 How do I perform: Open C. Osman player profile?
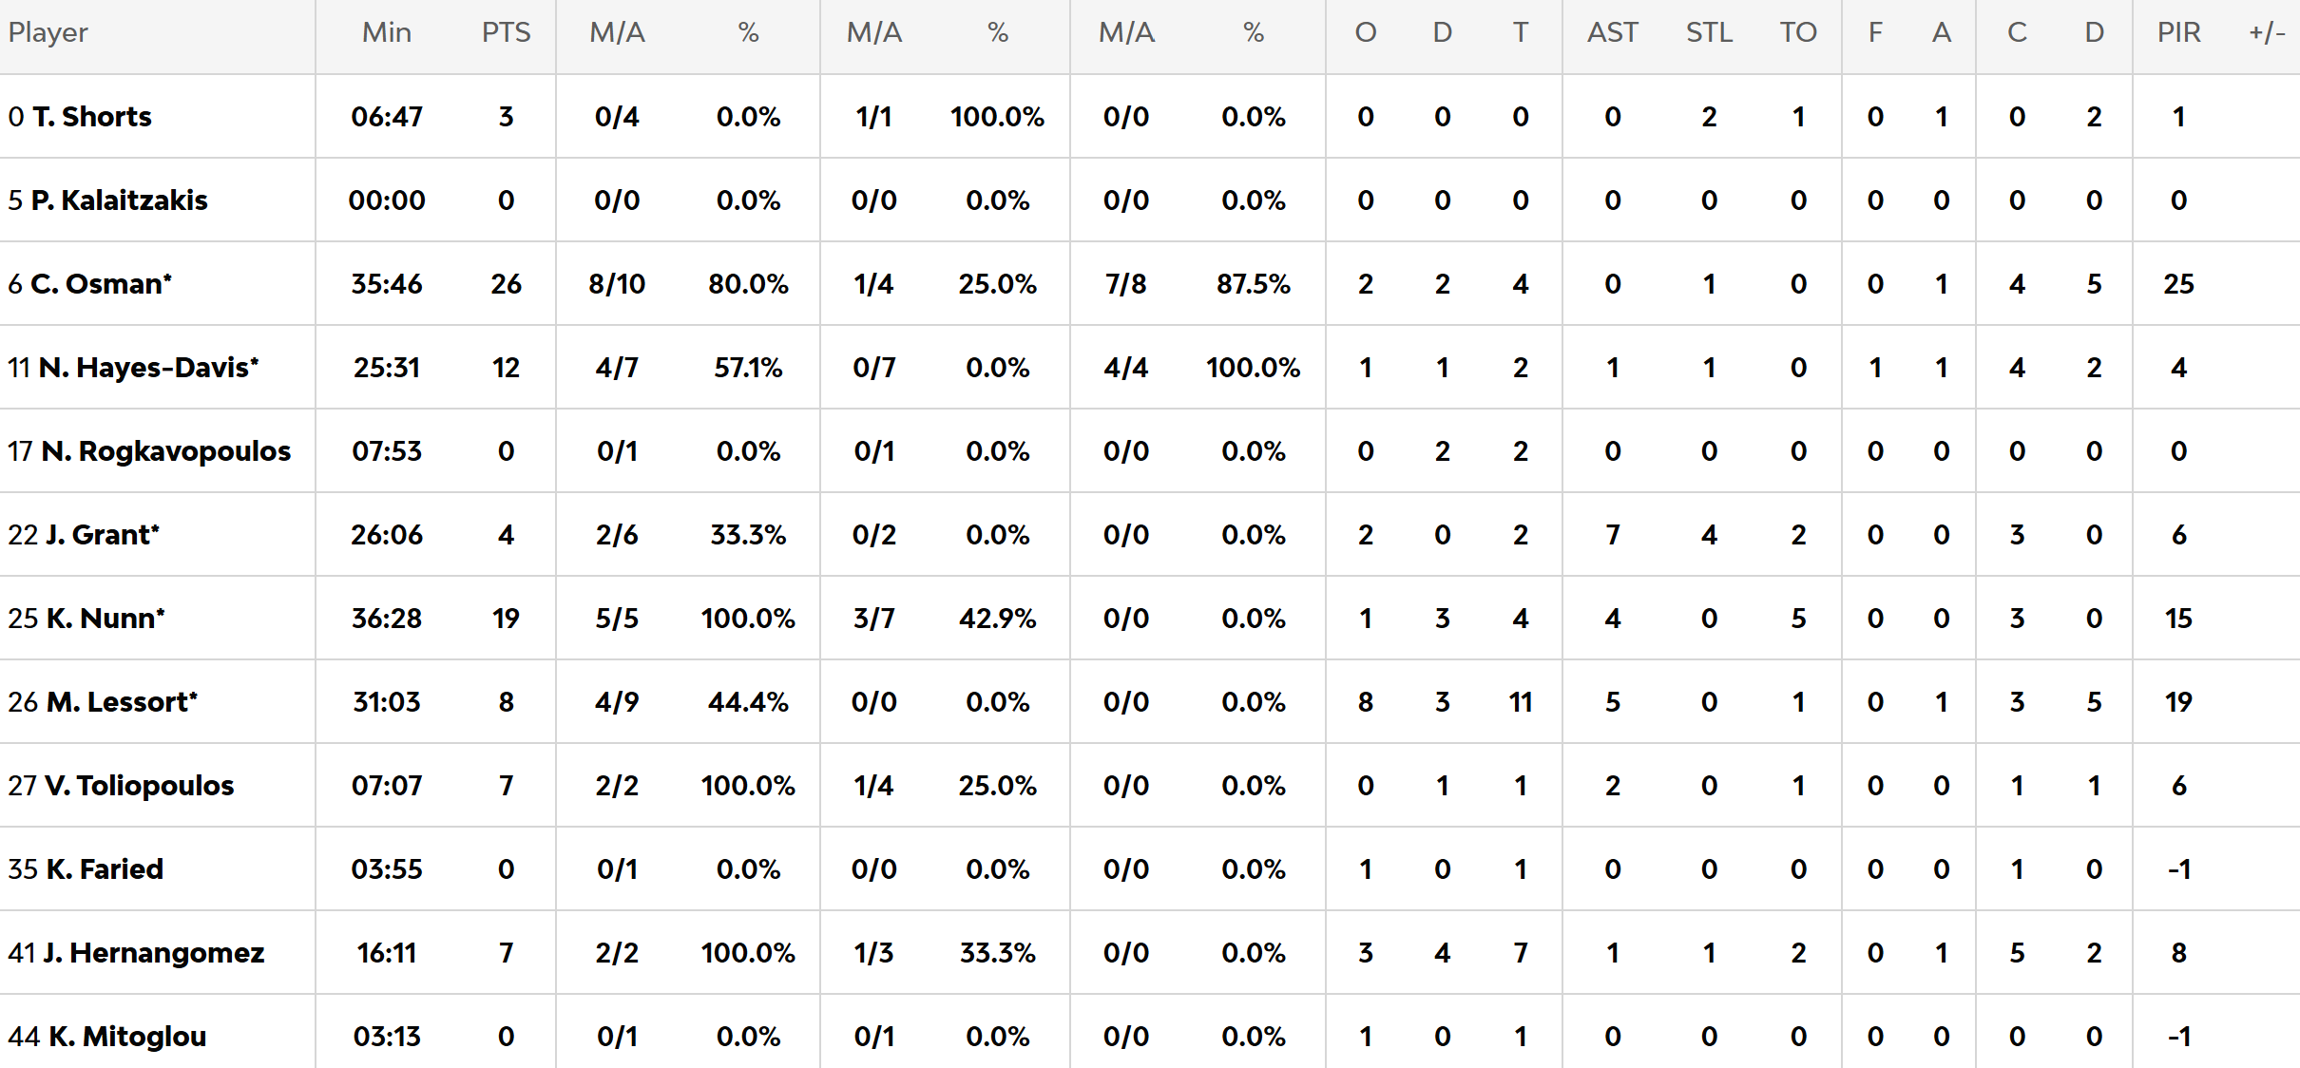tap(101, 284)
